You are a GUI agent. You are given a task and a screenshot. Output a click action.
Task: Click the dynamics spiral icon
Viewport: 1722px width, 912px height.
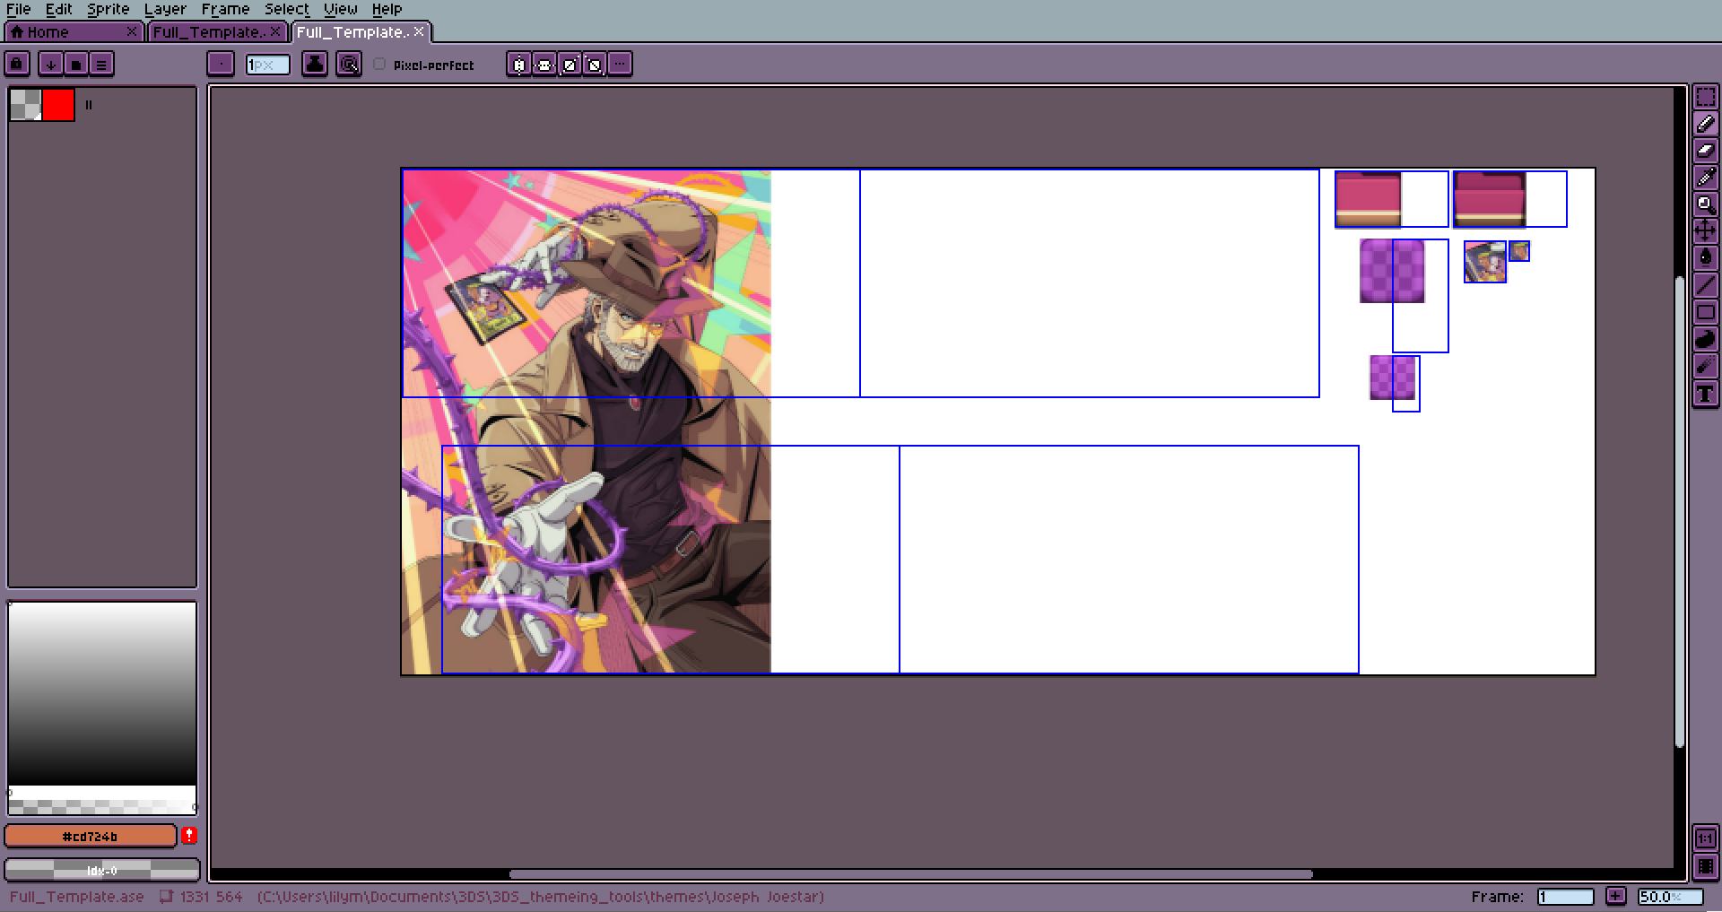[x=349, y=64]
